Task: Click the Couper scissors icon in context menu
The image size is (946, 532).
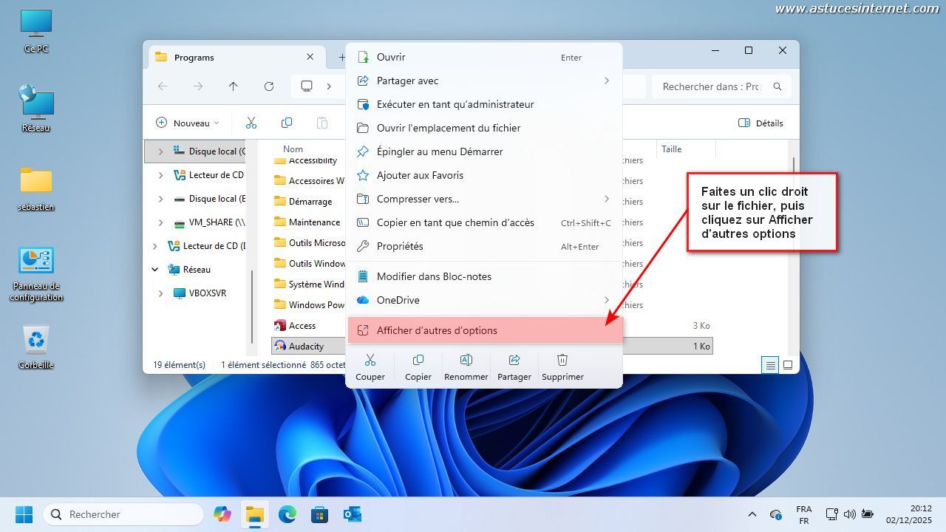Action: click(370, 361)
